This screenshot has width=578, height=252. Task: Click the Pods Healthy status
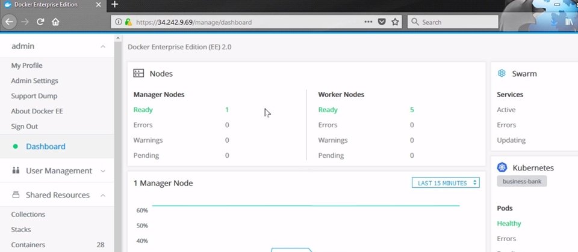point(509,223)
